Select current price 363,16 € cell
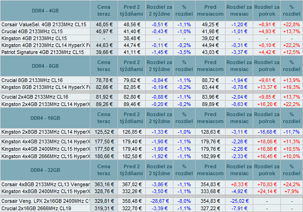Viewport: 303px width, 212px height. coord(104,185)
